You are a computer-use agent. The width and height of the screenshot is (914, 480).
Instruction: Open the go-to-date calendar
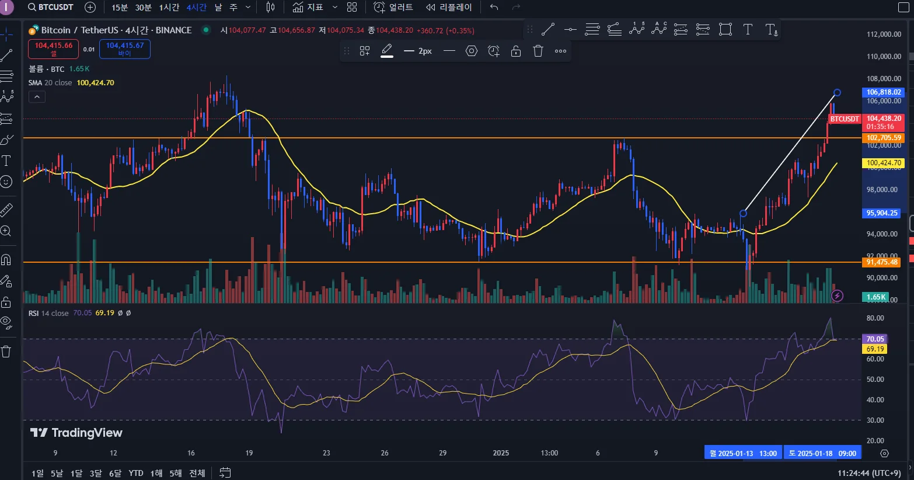point(225,473)
